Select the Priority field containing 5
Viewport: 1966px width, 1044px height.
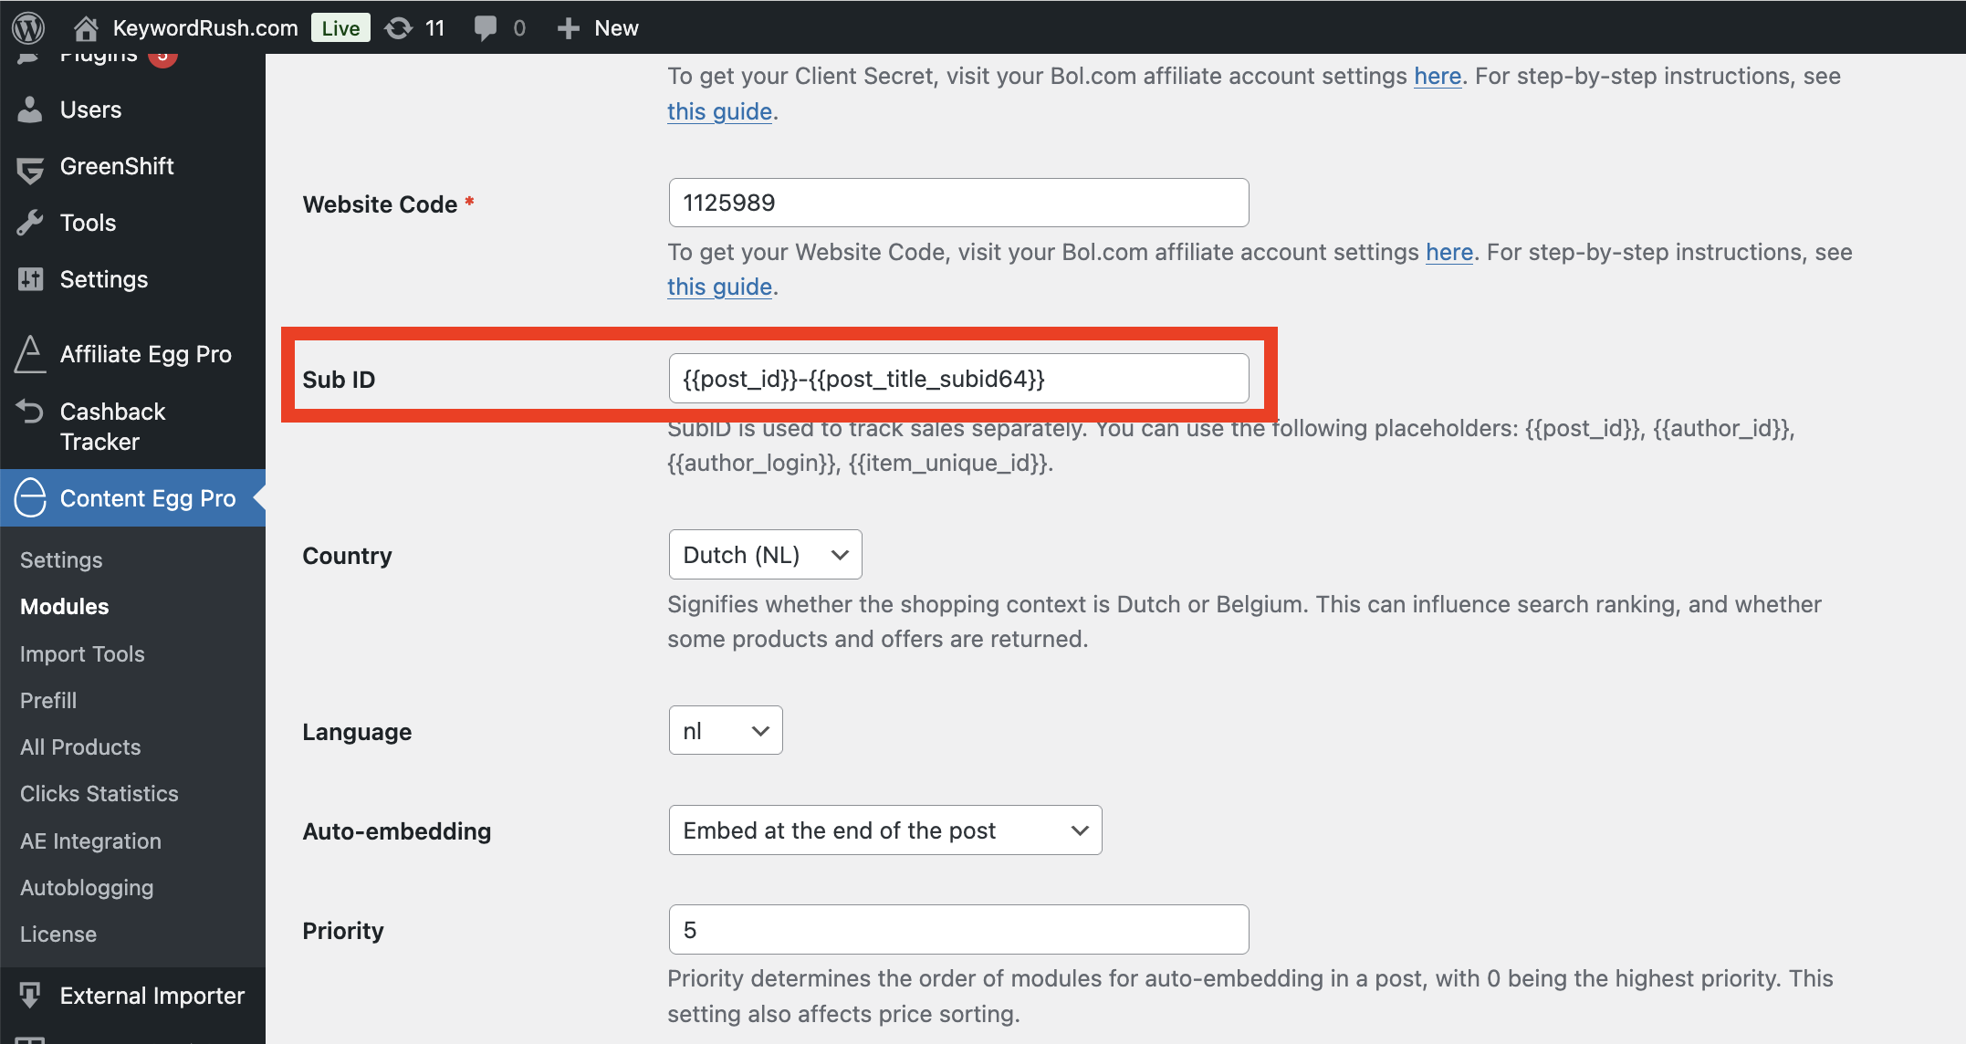[957, 929]
